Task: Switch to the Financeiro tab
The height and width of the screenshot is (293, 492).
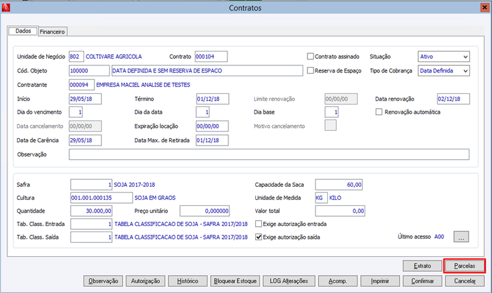Action: click(x=52, y=32)
